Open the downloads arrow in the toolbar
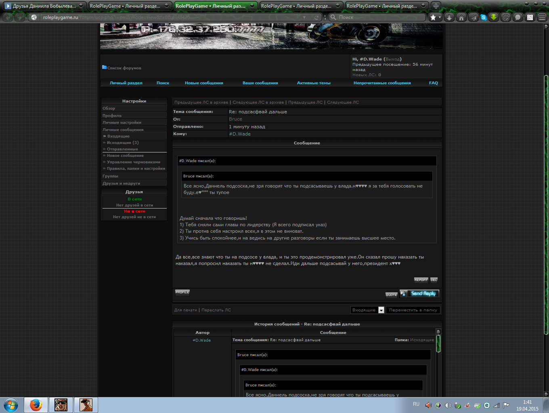Image resolution: width=549 pixels, height=413 pixels. [449, 17]
